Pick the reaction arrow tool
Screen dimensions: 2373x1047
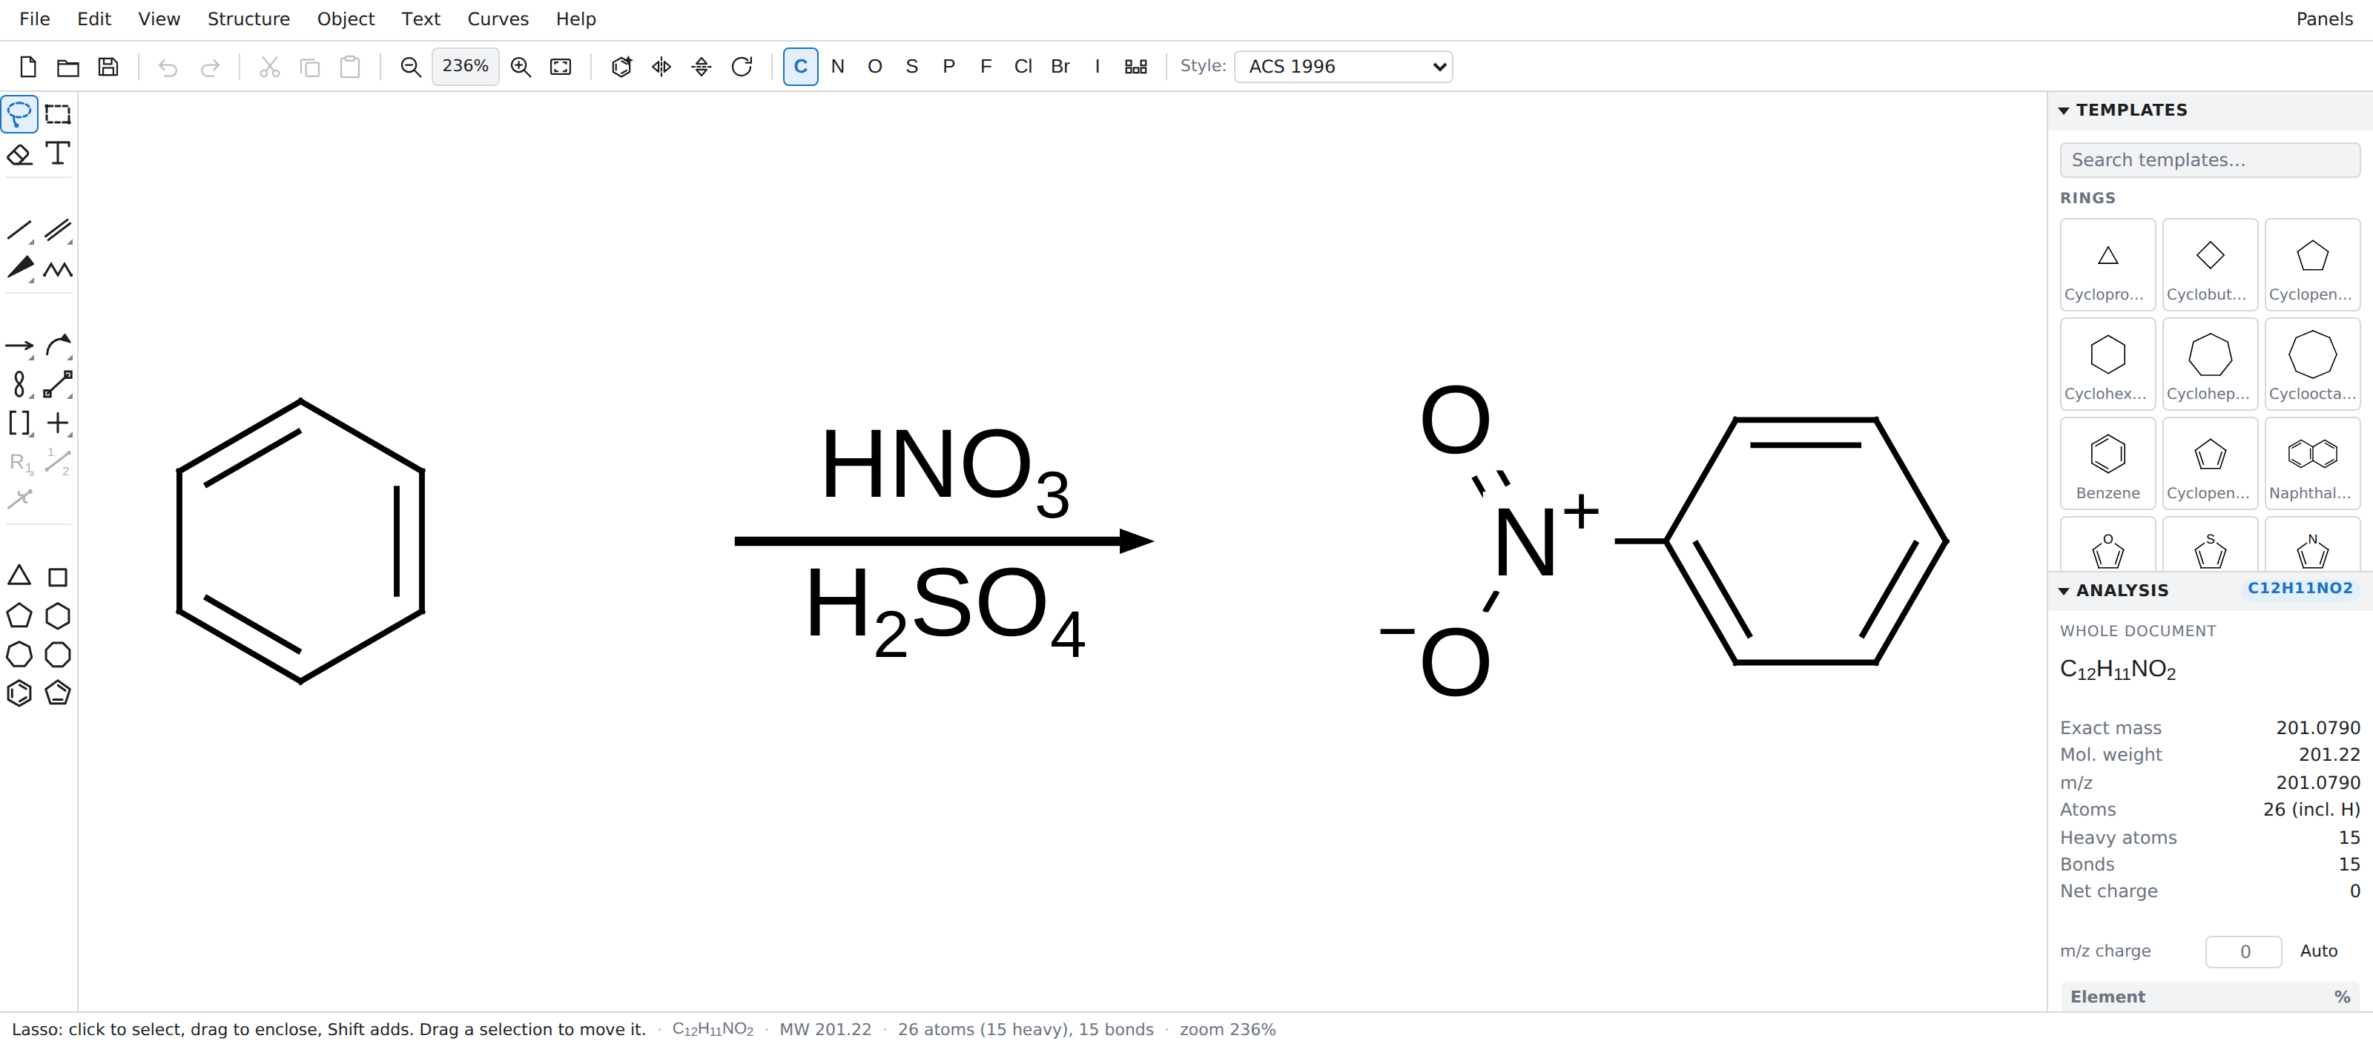pos(19,346)
